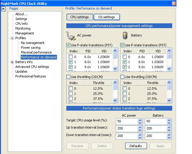Increase AC power Down transition interval
This screenshot has width=192, height=154.
140,135
